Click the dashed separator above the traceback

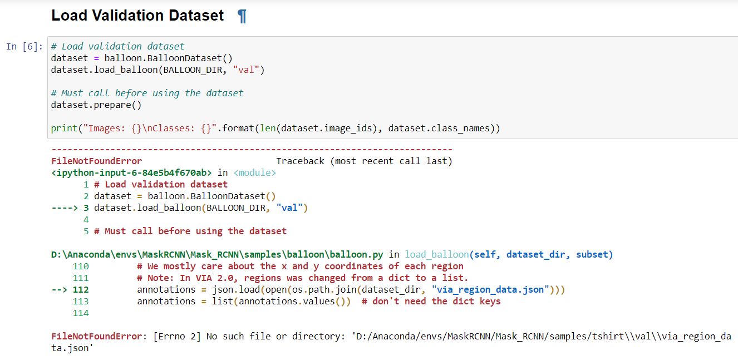tap(250, 149)
